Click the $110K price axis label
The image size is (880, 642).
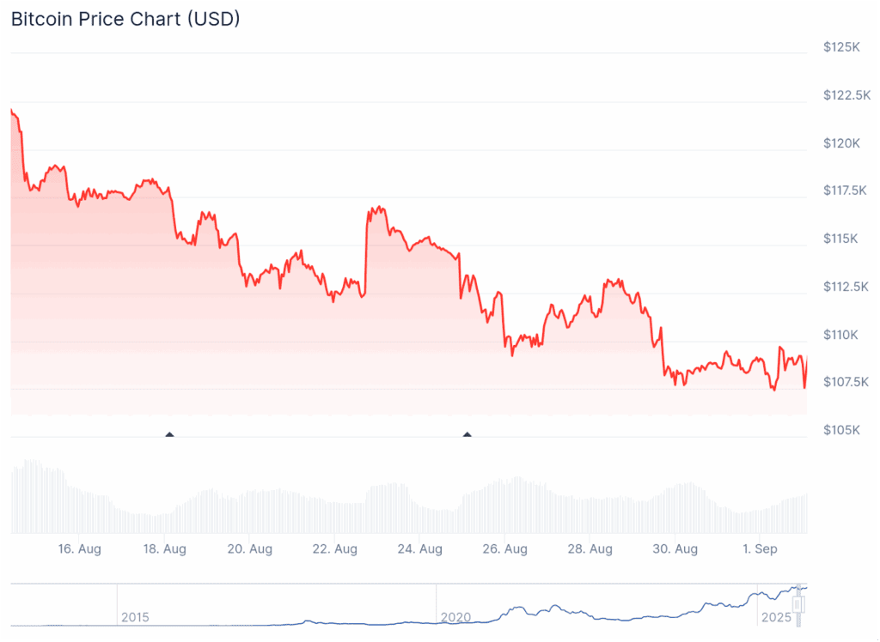(841, 334)
